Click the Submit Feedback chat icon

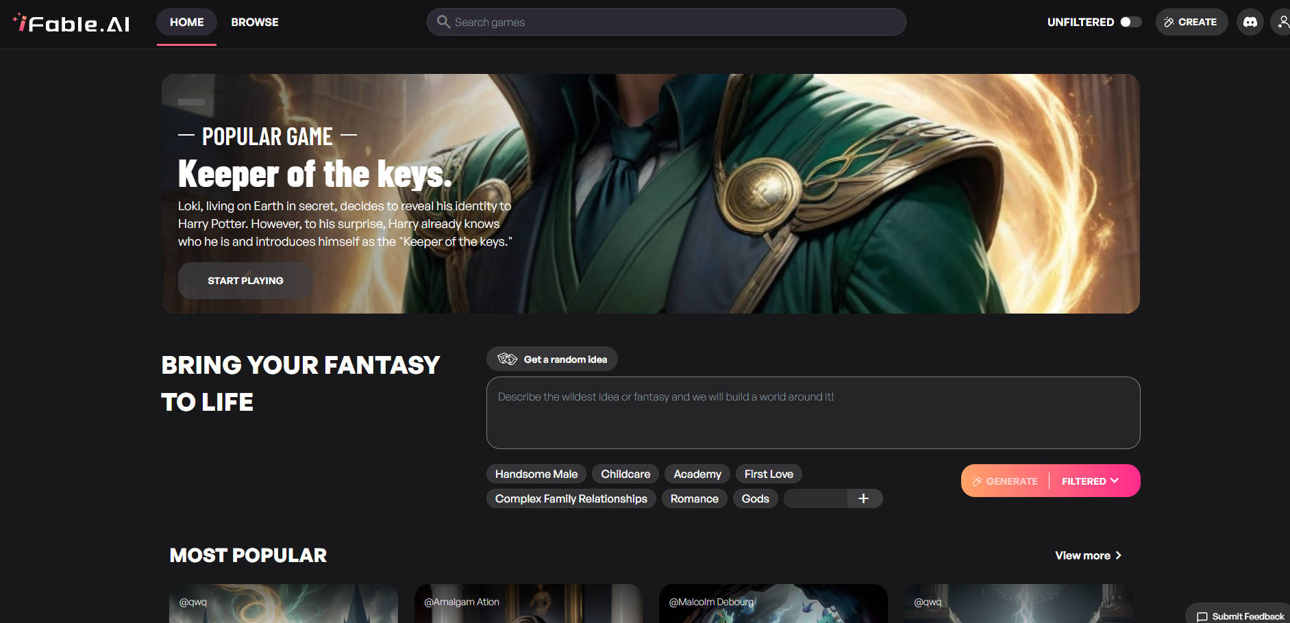pos(1202,616)
